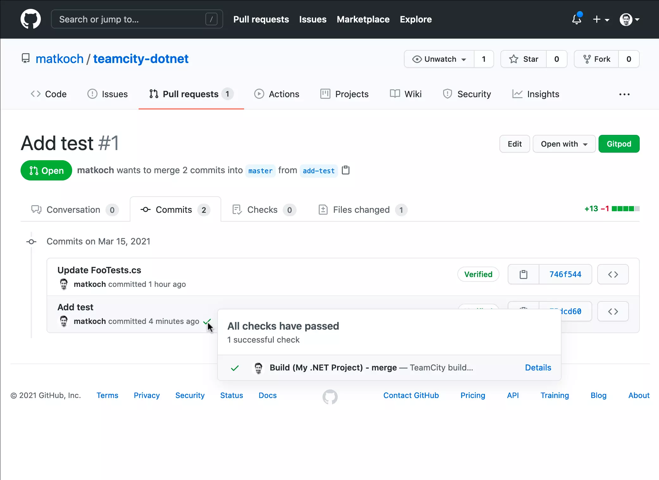The height and width of the screenshot is (480, 659).
Task: Click the GitHub Octocat home logo
Action: (x=31, y=19)
